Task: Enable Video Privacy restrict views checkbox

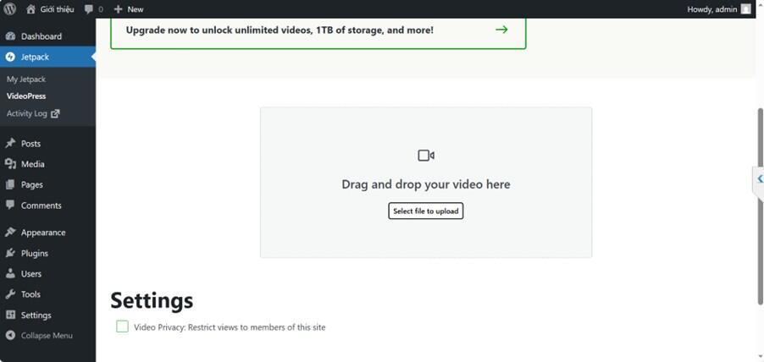Action: pyautogui.click(x=122, y=326)
